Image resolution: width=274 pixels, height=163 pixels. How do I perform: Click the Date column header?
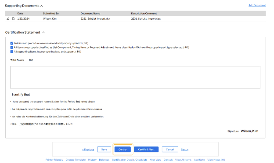pyautogui.click(x=20, y=14)
